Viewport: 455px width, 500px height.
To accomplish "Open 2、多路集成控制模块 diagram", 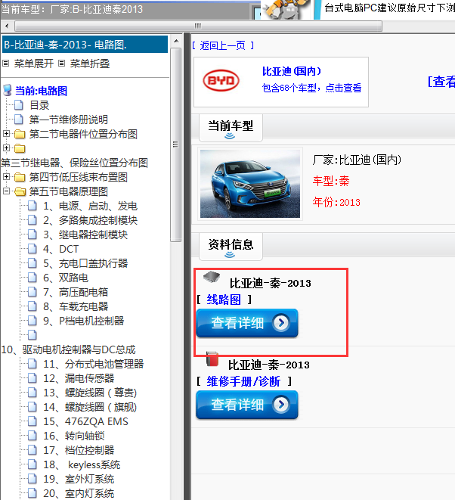I will point(90,220).
